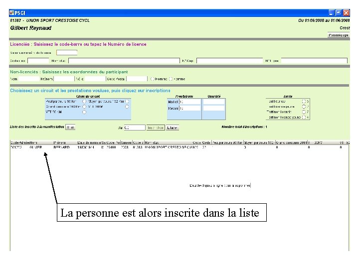This screenshot has height=269, width=359.
Task: Click the Moyen parcours 152 column header
Action: 259,142
